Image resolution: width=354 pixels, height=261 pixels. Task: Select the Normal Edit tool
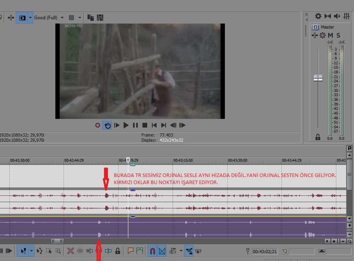23,251
